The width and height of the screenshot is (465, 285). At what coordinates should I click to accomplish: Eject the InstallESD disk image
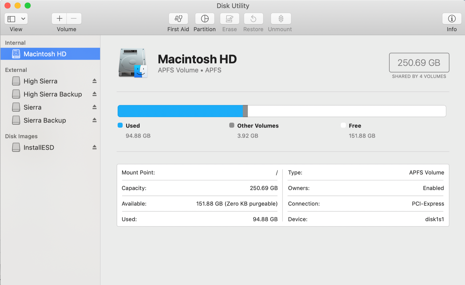[94, 147]
